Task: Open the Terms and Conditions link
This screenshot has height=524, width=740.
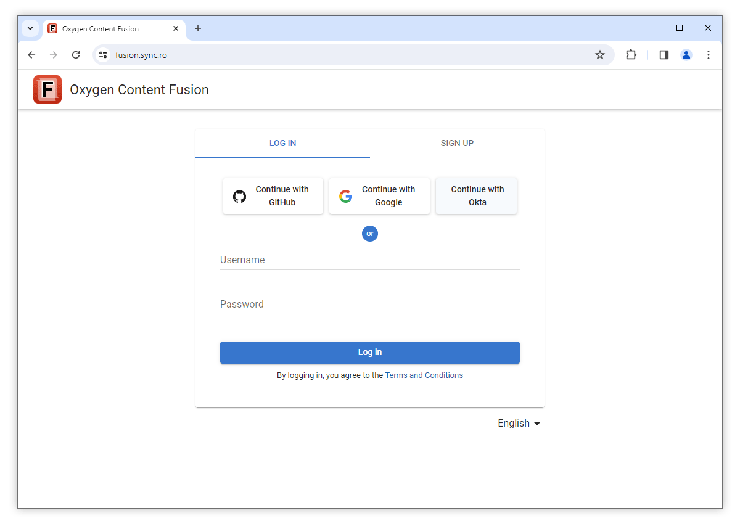Action: (x=424, y=375)
